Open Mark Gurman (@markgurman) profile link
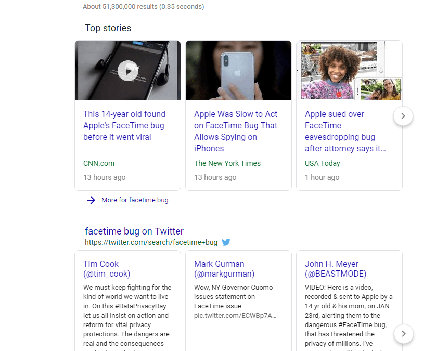Image resolution: width=436 pixels, height=351 pixels. 224,269
